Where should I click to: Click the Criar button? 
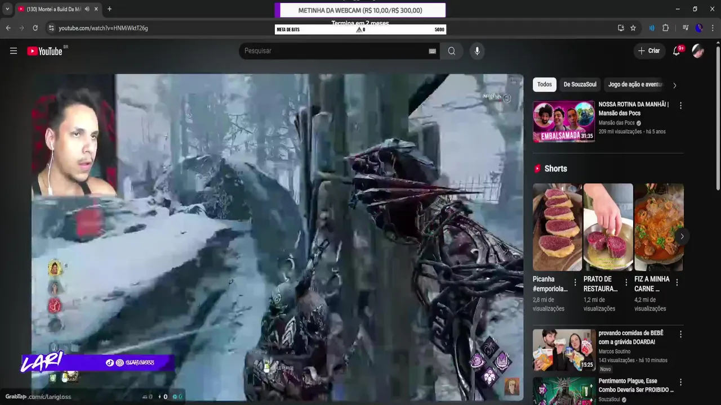coord(648,51)
